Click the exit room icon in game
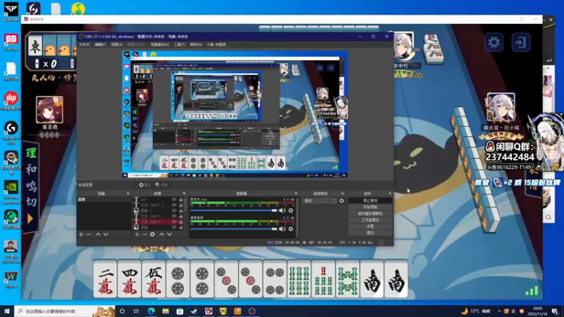This screenshot has width=564, height=317. pos(521,42)
